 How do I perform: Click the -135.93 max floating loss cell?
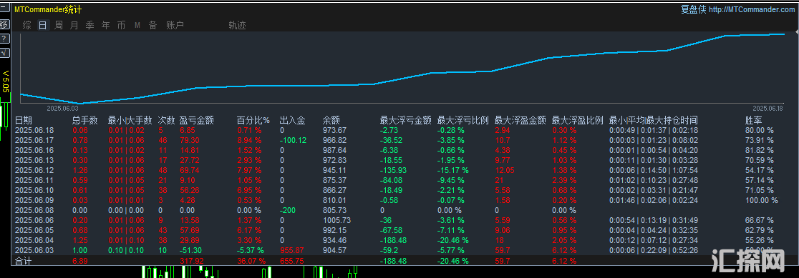(393, 170)
